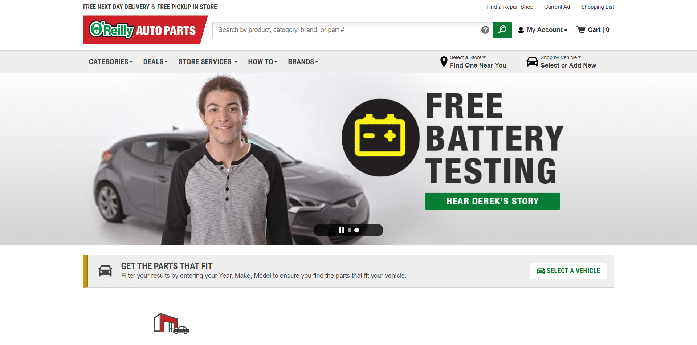Click the green magnifier search button
Screen dimensions: 697x345
click(502, 30)
